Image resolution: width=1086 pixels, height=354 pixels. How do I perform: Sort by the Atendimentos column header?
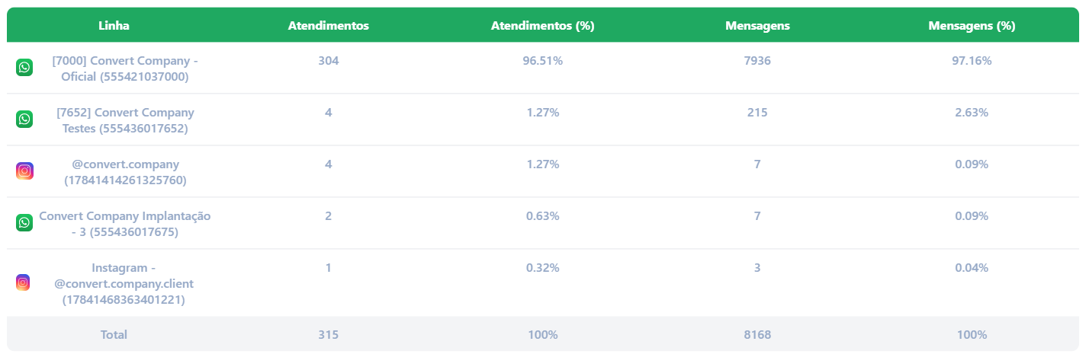329,26
